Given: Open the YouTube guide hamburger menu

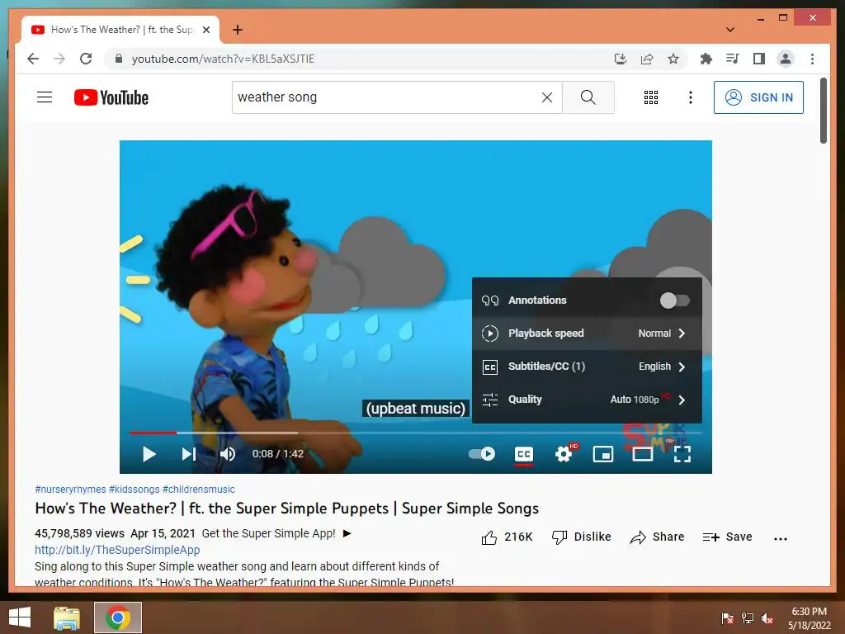Looking at the screenshot, I should pos(45,97).
